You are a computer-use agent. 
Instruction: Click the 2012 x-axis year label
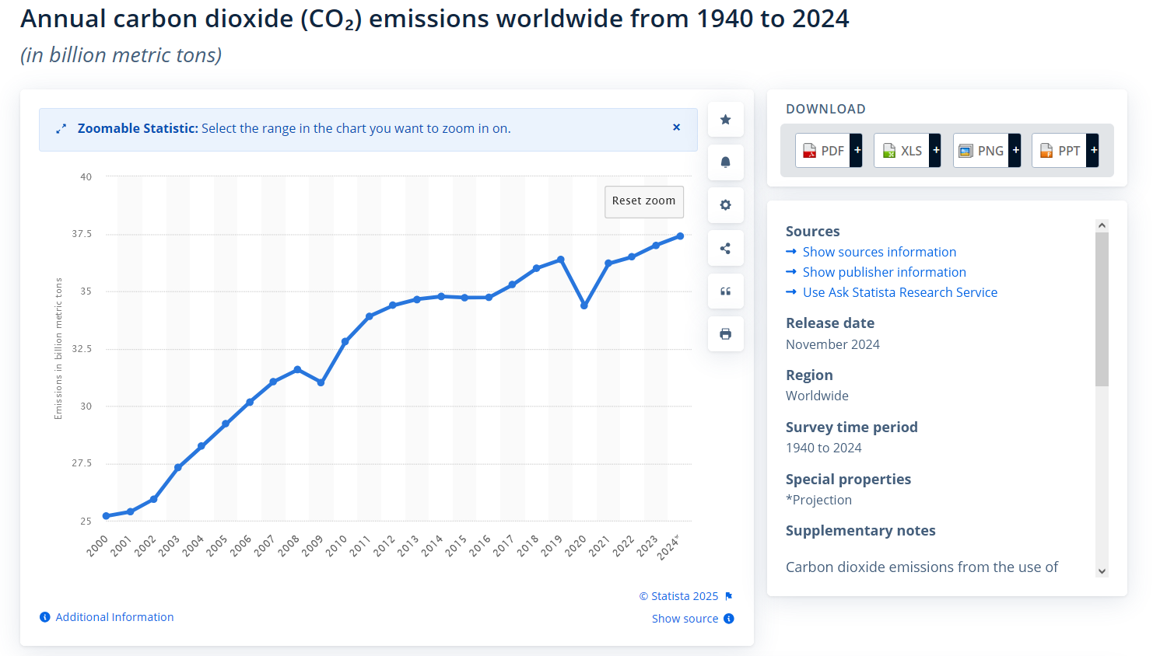click(384, 546)
